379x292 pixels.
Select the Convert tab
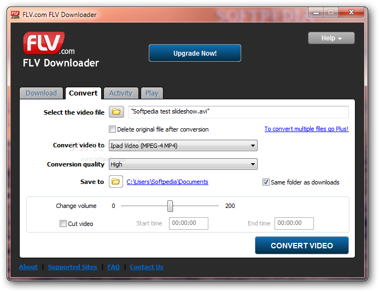(83, 93)
